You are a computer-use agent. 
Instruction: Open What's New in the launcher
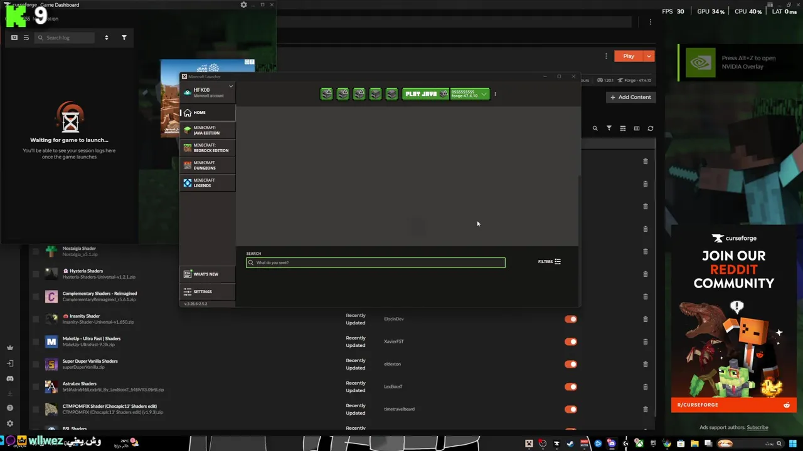pyautogui.click(x=207, y=274)
